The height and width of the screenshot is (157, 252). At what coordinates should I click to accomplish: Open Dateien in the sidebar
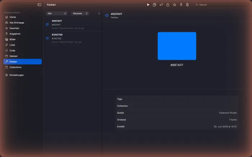pyautogui.click(x=22, y=56)
